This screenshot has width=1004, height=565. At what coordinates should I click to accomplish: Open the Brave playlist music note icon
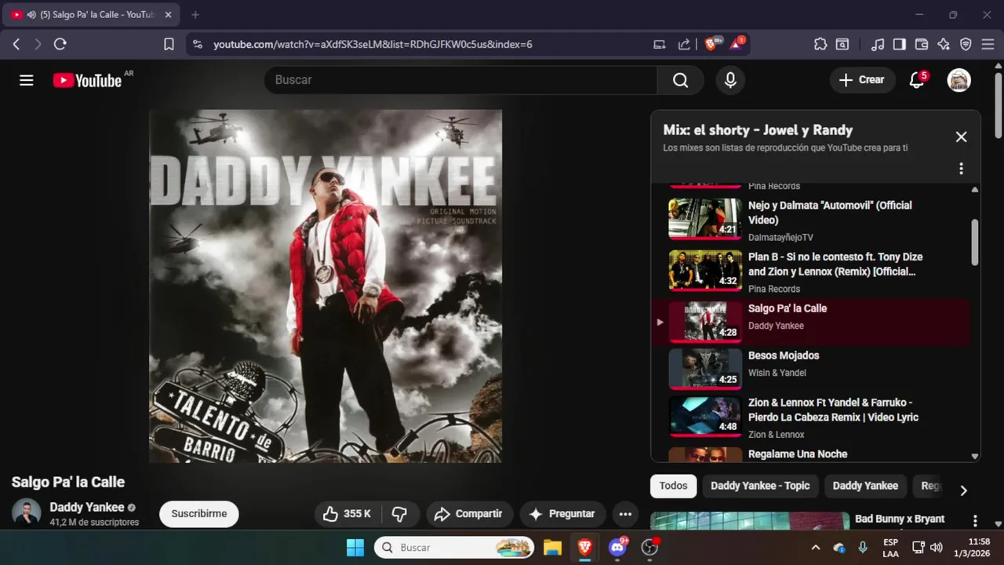click(878, 45)
